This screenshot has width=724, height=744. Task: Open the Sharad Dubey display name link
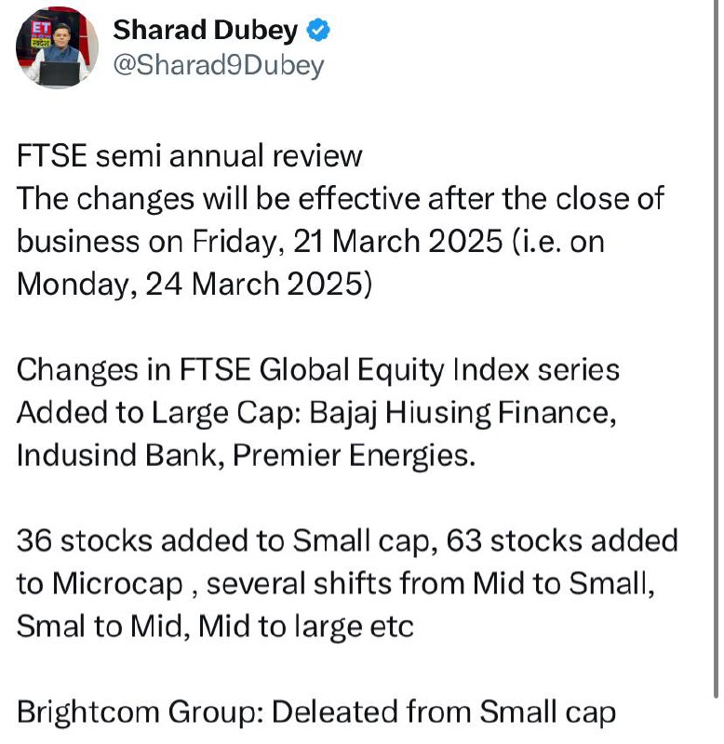(205, 31)
